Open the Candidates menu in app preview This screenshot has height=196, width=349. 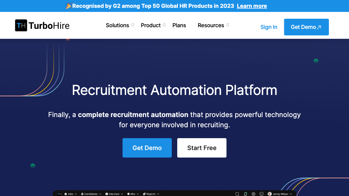[x=91, y=194]
